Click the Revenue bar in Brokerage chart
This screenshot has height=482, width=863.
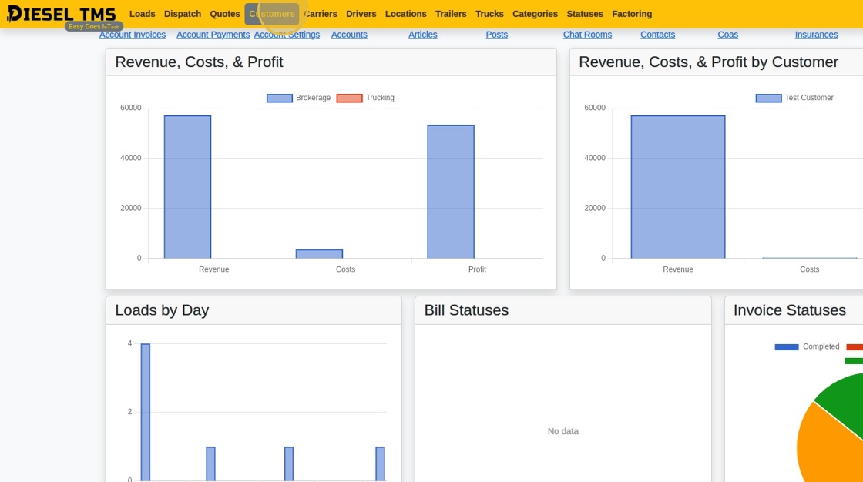[187, 187]
